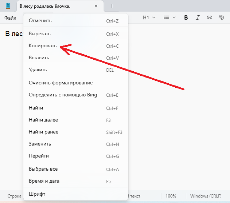Choose Перейти in the menu
The width and height of the screenshot is (230, 203).
[76, 156]
